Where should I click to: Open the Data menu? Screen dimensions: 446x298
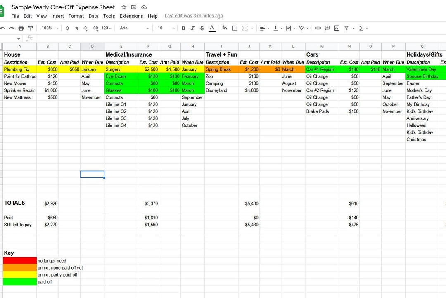pos(93,16)
